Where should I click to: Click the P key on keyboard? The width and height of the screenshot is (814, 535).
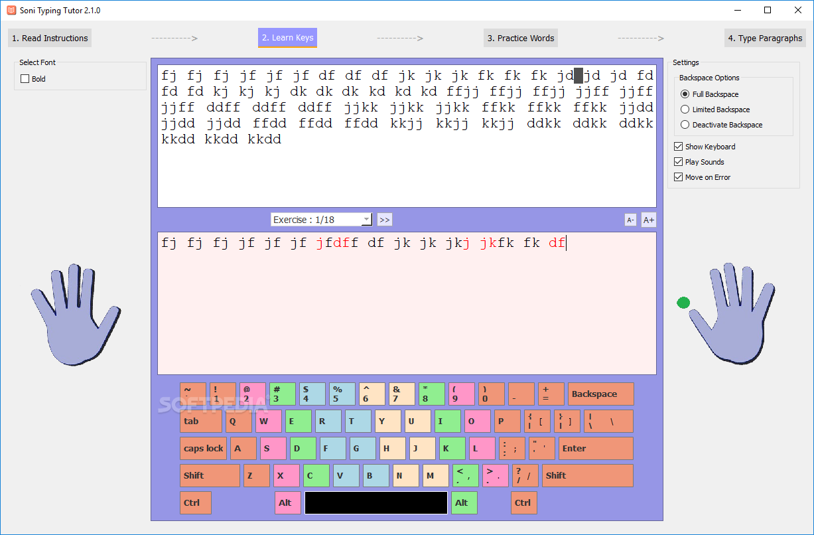[x=508, y=421]
